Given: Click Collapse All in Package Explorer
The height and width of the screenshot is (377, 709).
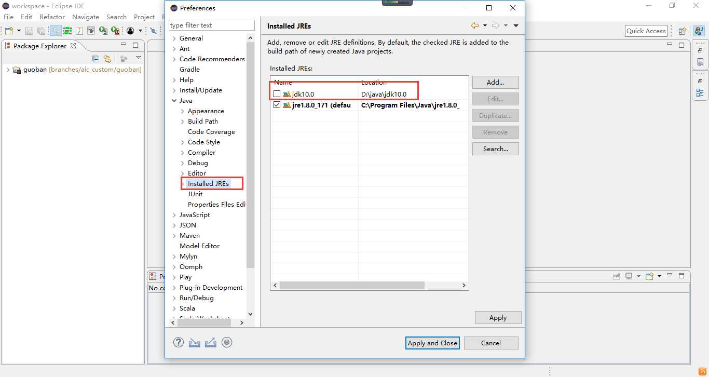Looking at the screenshot, I should point(96,59).
